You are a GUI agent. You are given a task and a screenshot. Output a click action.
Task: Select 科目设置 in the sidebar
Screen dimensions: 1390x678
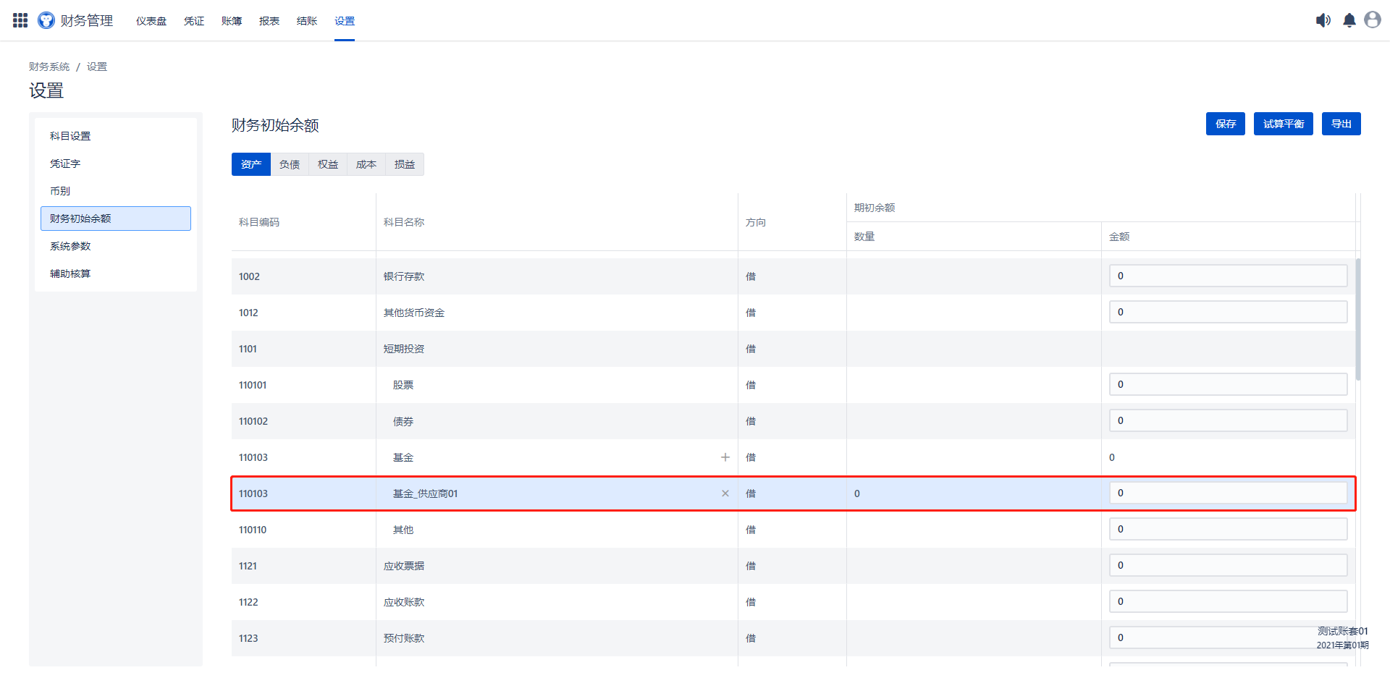[x=116, y=136]
